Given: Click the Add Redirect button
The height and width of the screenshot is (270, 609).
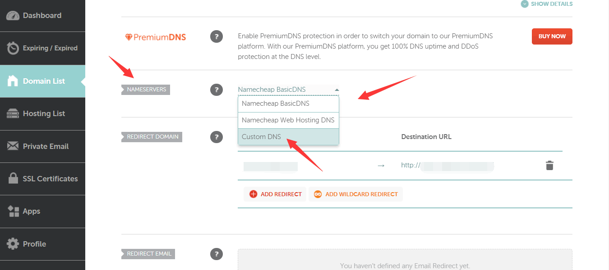Looking at the screenshot, I should click(275, 194).
